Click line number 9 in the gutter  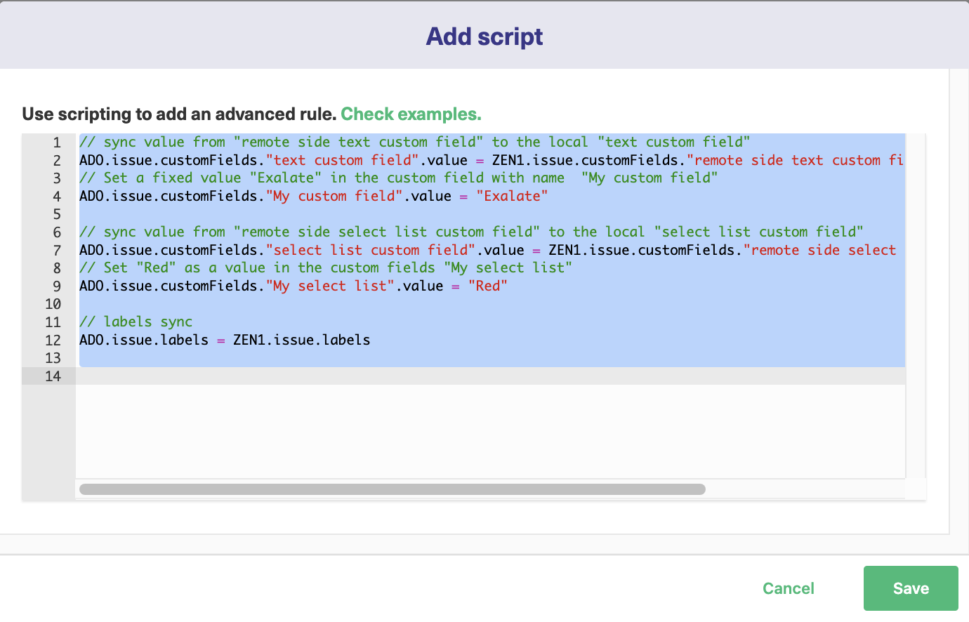pos(57,286)
